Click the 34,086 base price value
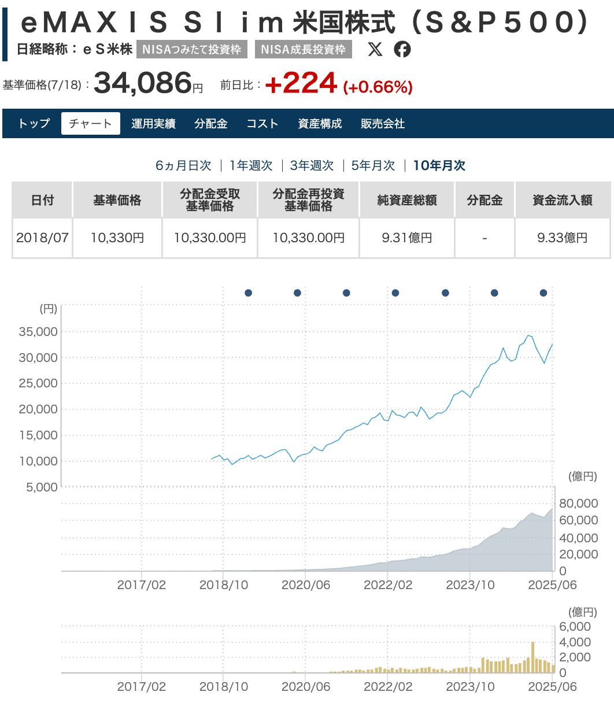614x703 pixels. coord(143,83)
